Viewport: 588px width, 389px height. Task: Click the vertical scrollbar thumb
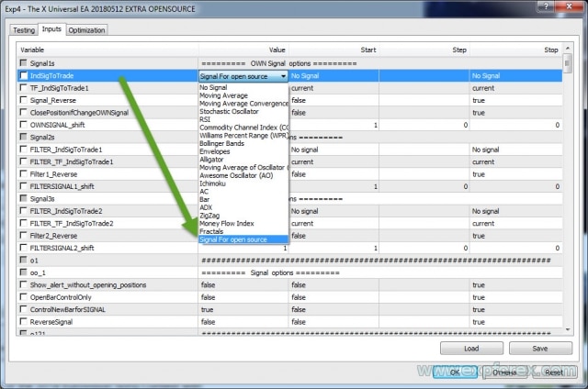[x=568, y=63]
